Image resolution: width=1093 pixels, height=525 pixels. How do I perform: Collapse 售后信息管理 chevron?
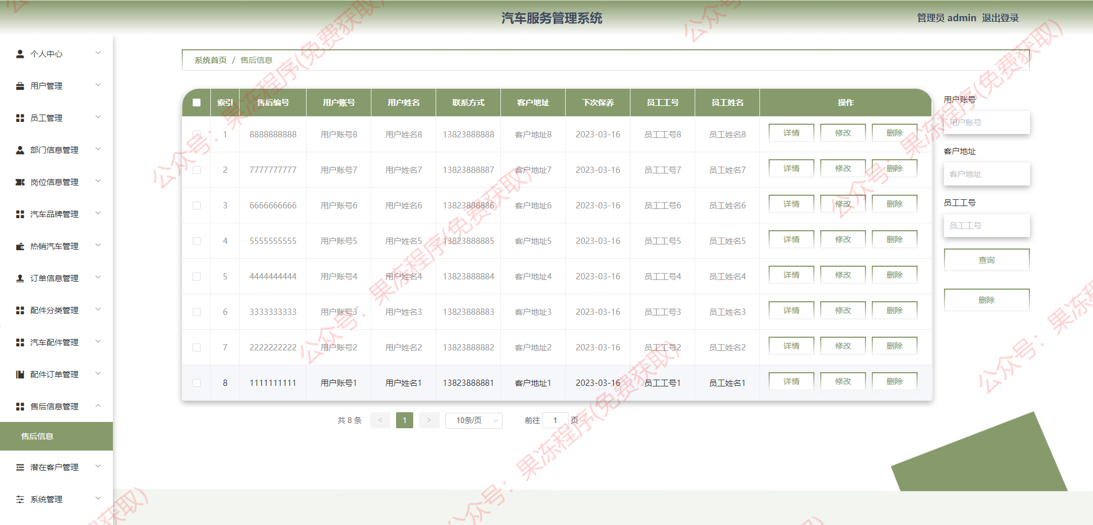point(98,406)
